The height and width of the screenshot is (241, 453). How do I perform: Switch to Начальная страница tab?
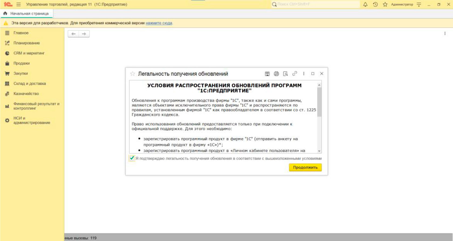pos(26,13)
